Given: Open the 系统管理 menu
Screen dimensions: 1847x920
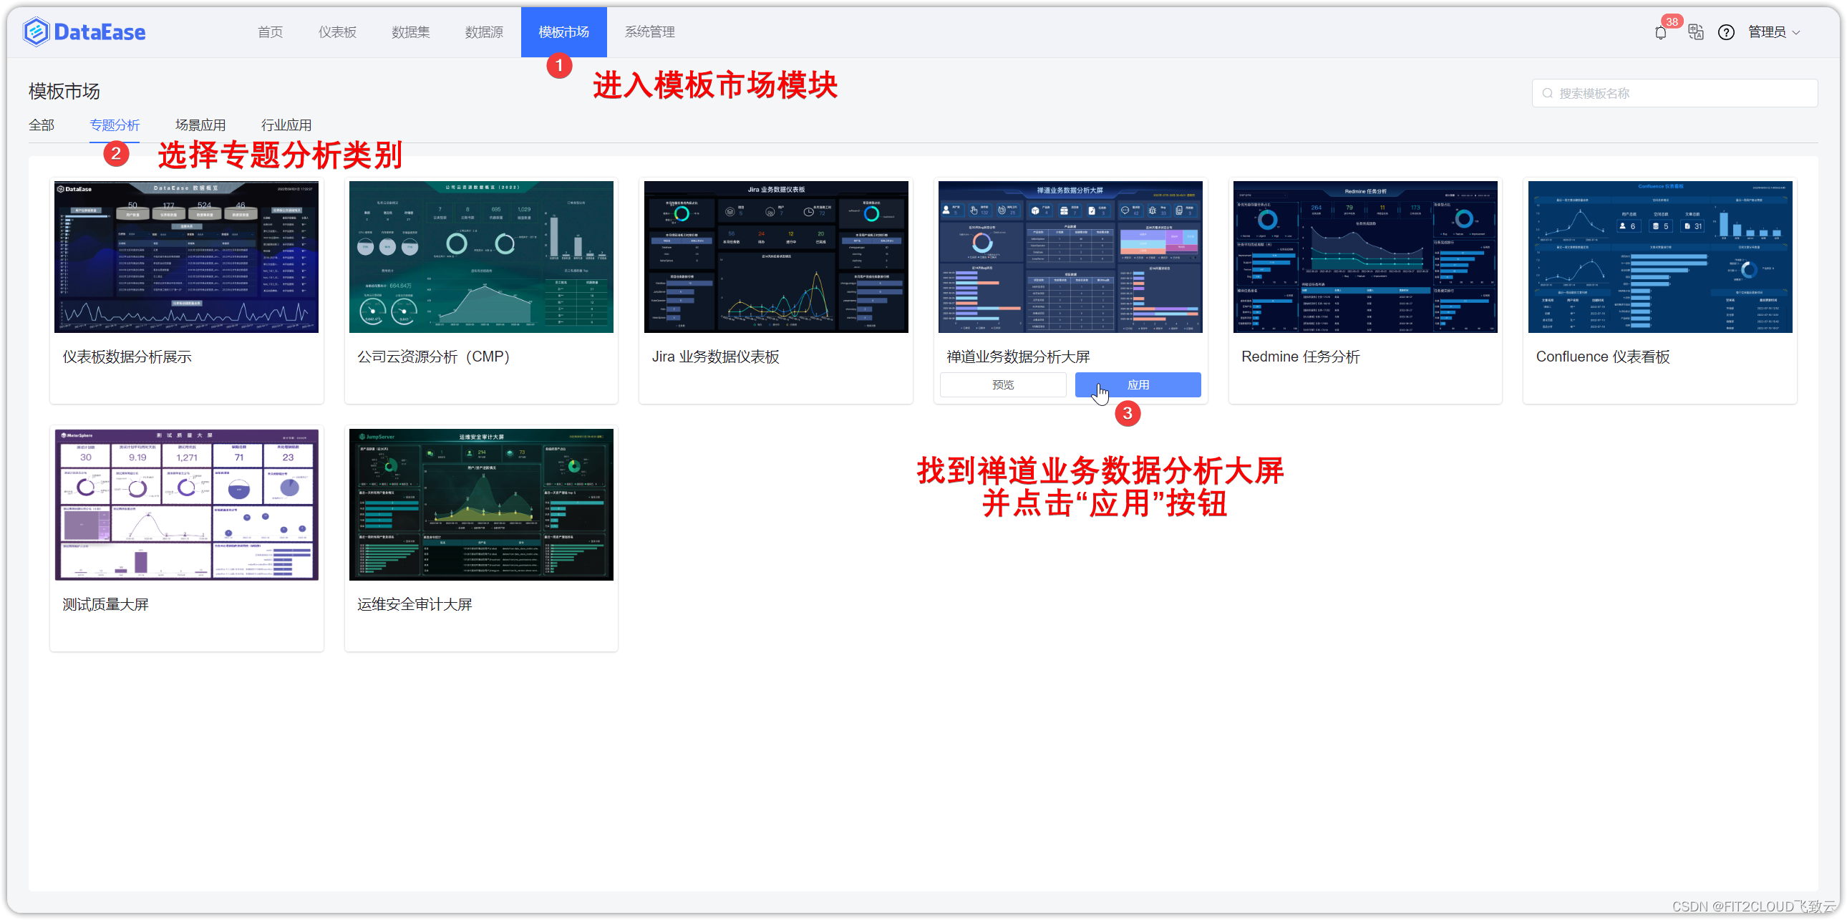Looking at the screenshot, I should pos(649,32).
